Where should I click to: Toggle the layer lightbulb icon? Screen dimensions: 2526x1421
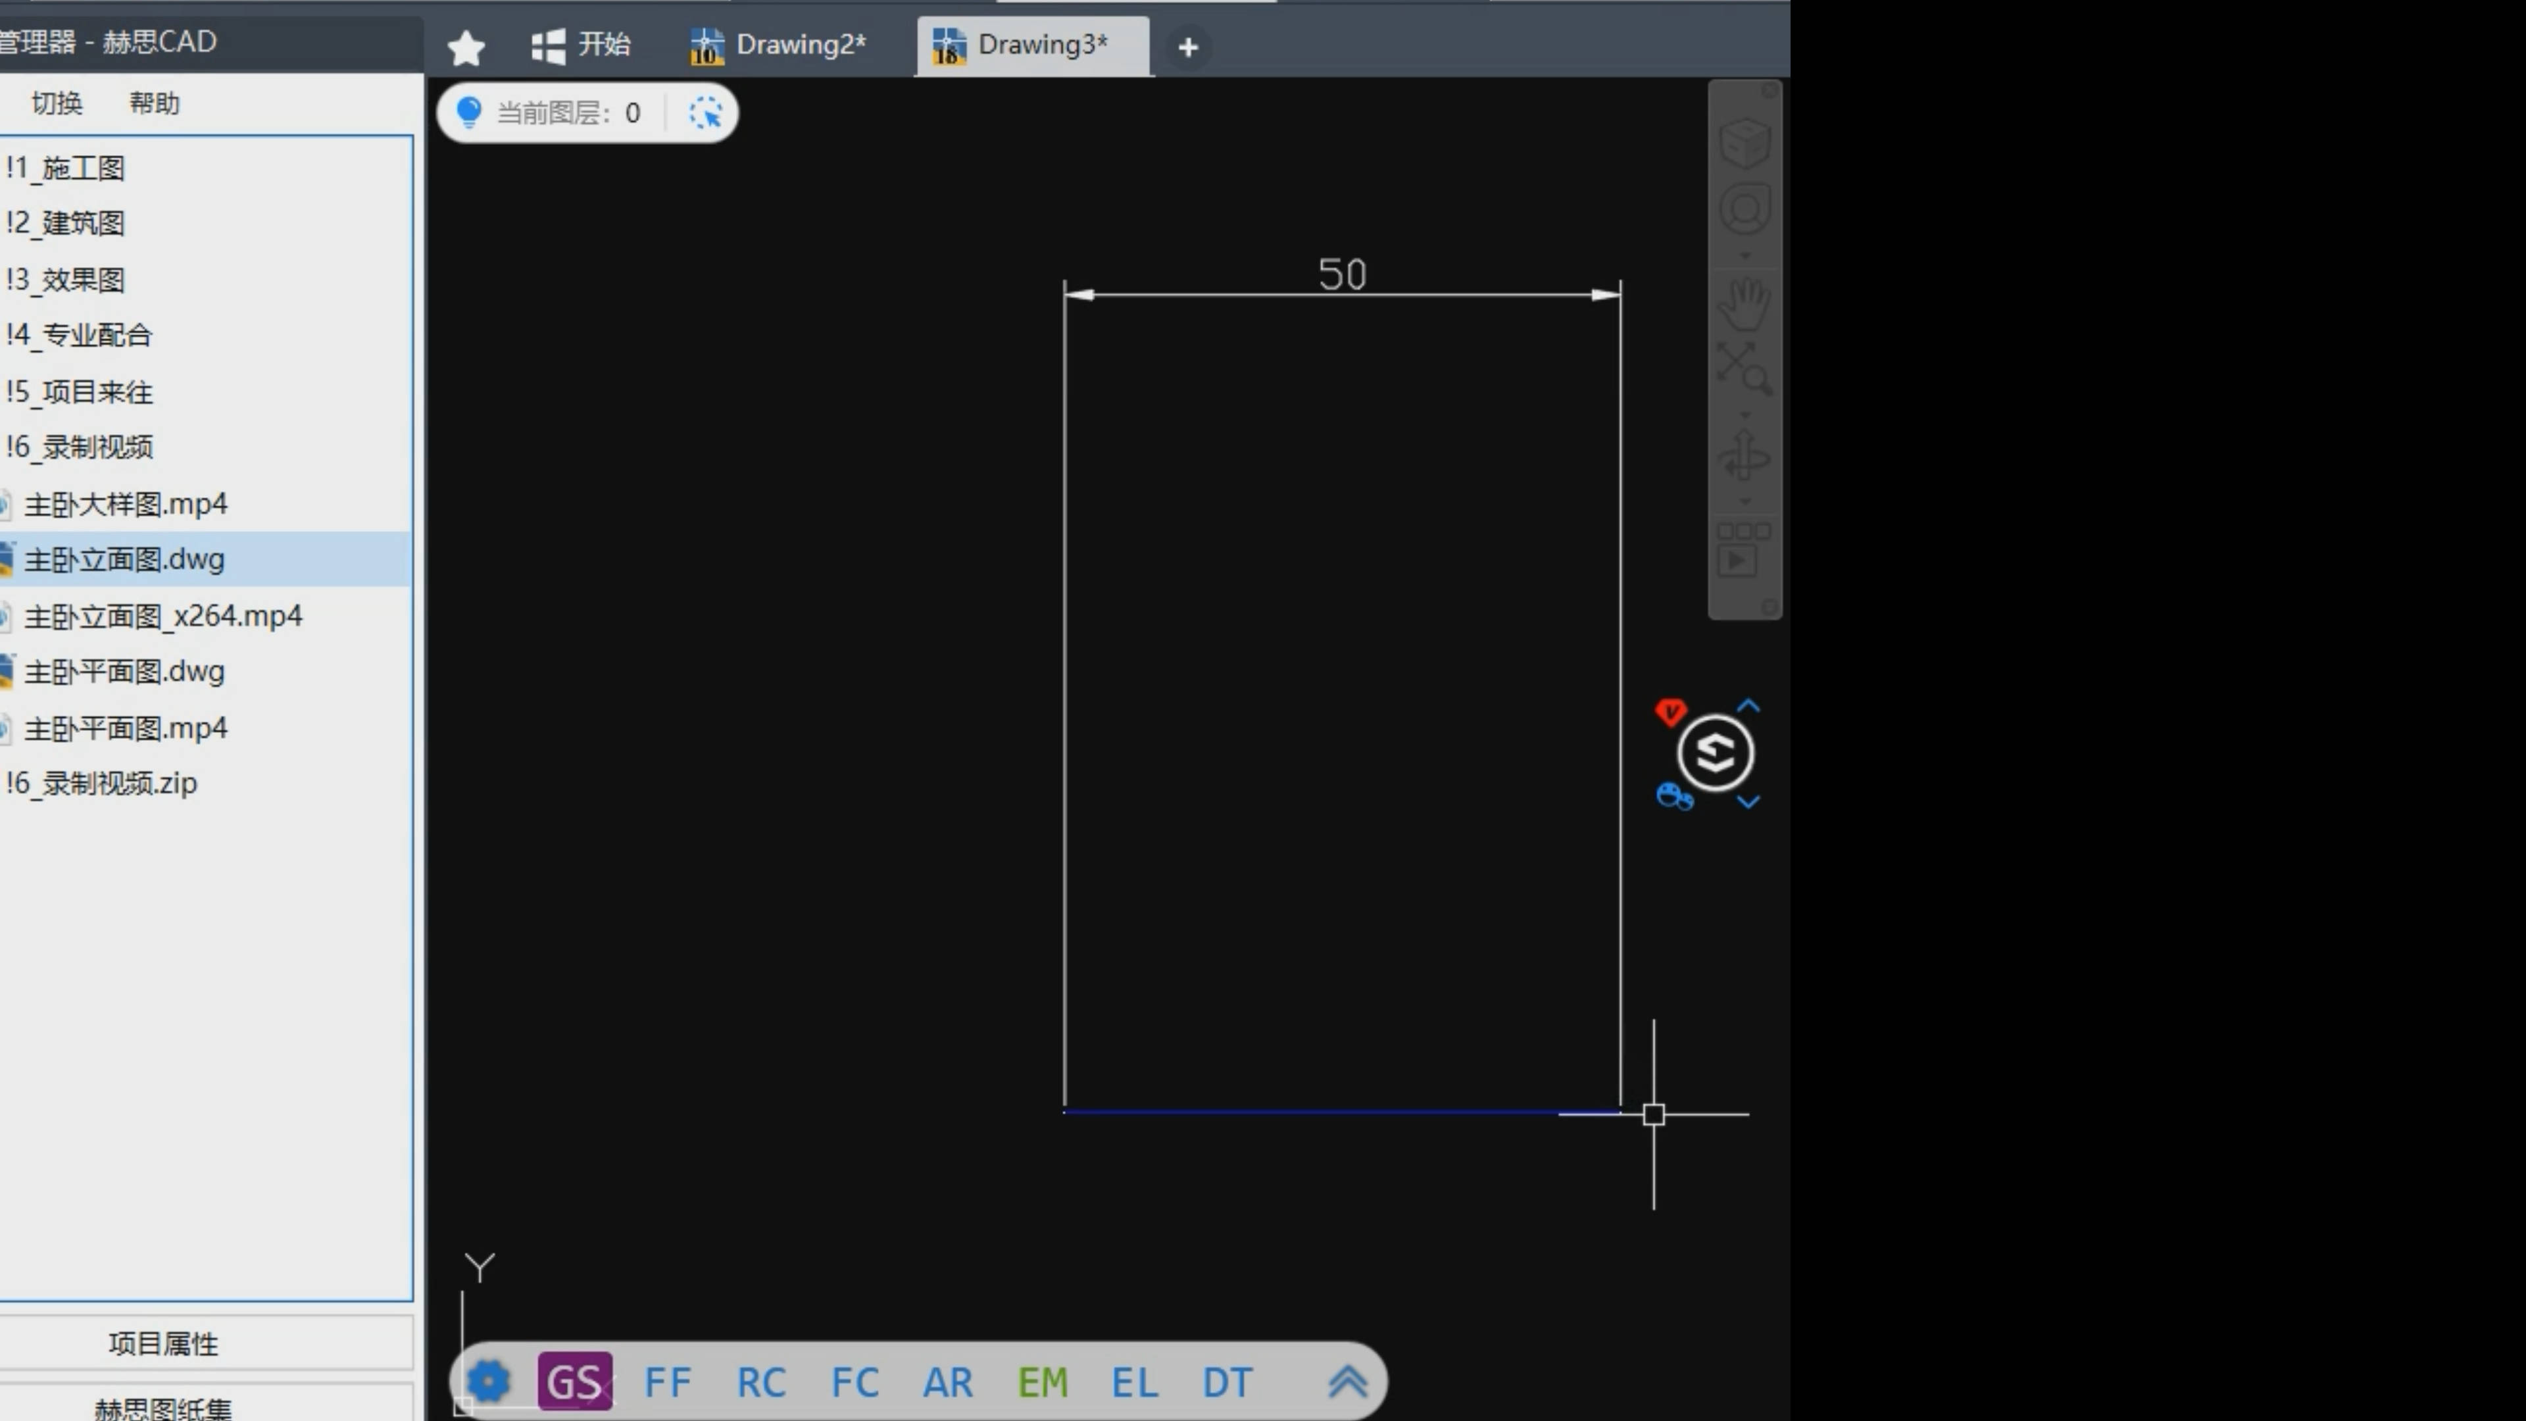pyautogui.click(x=469, y=112)
